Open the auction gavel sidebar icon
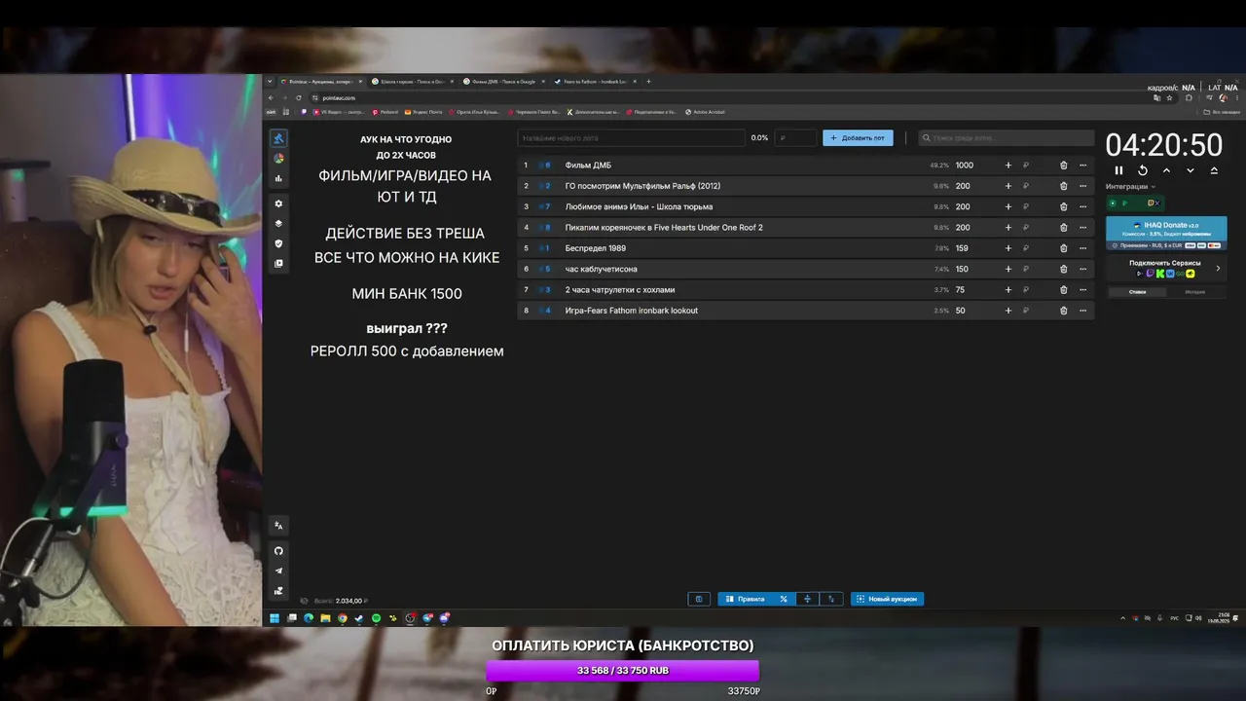 [278, 138]
